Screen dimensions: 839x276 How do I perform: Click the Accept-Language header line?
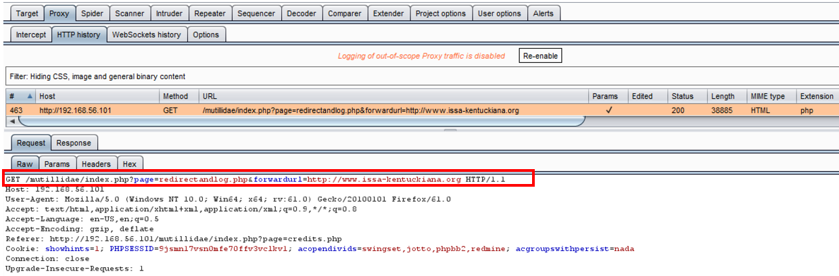point(82,219)
